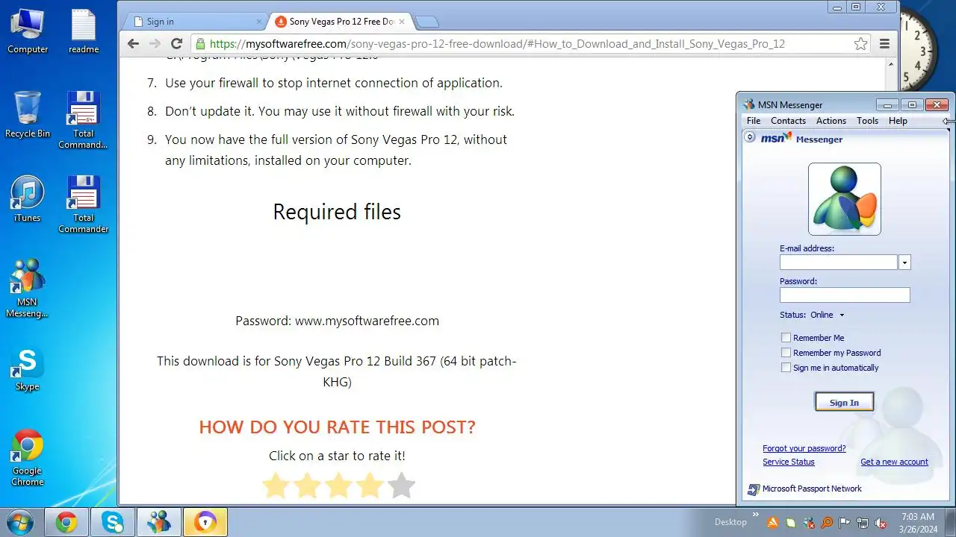Open the Chrome hamburger menu
The height and width of the screenshot is (537, 956).
884,44
